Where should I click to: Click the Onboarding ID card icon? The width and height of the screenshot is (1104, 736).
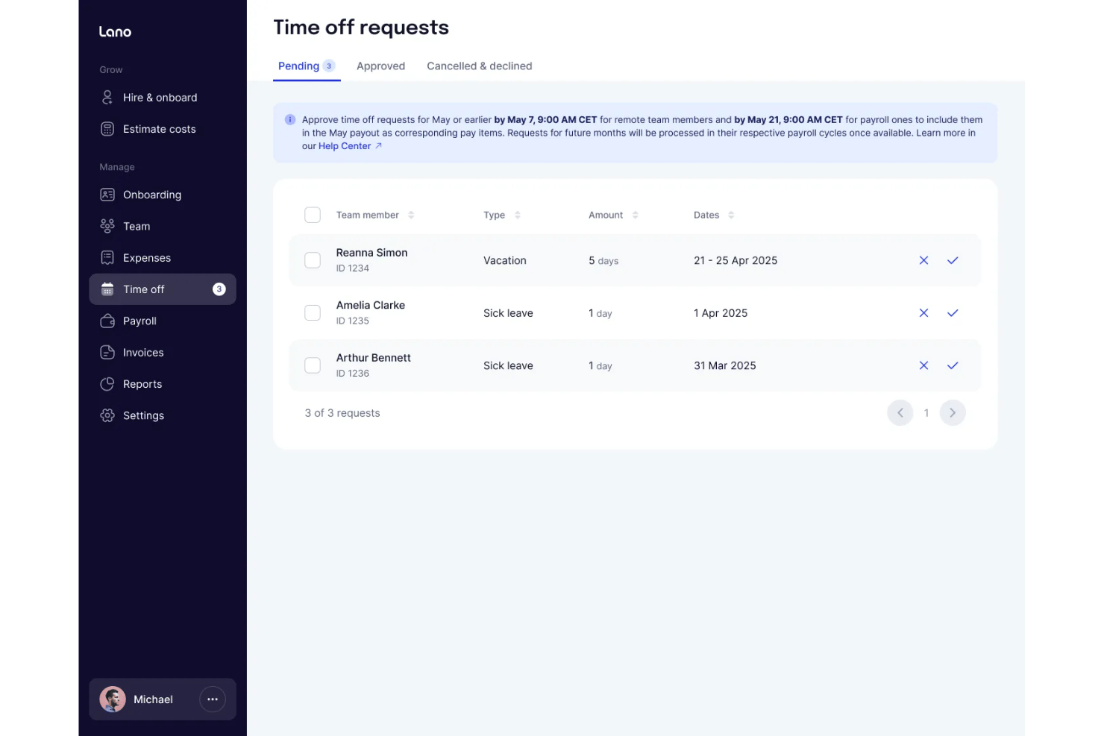107,195
